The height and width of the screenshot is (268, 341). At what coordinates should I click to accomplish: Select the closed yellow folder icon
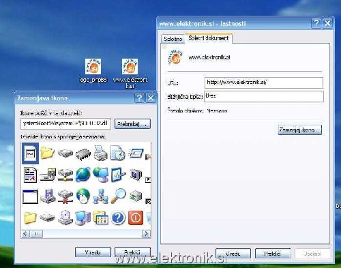point(30,218)
